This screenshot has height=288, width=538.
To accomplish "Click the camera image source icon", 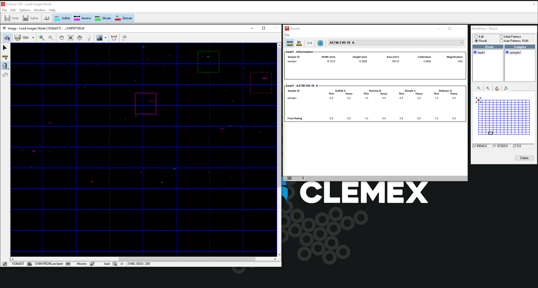I will coord(7,38).
